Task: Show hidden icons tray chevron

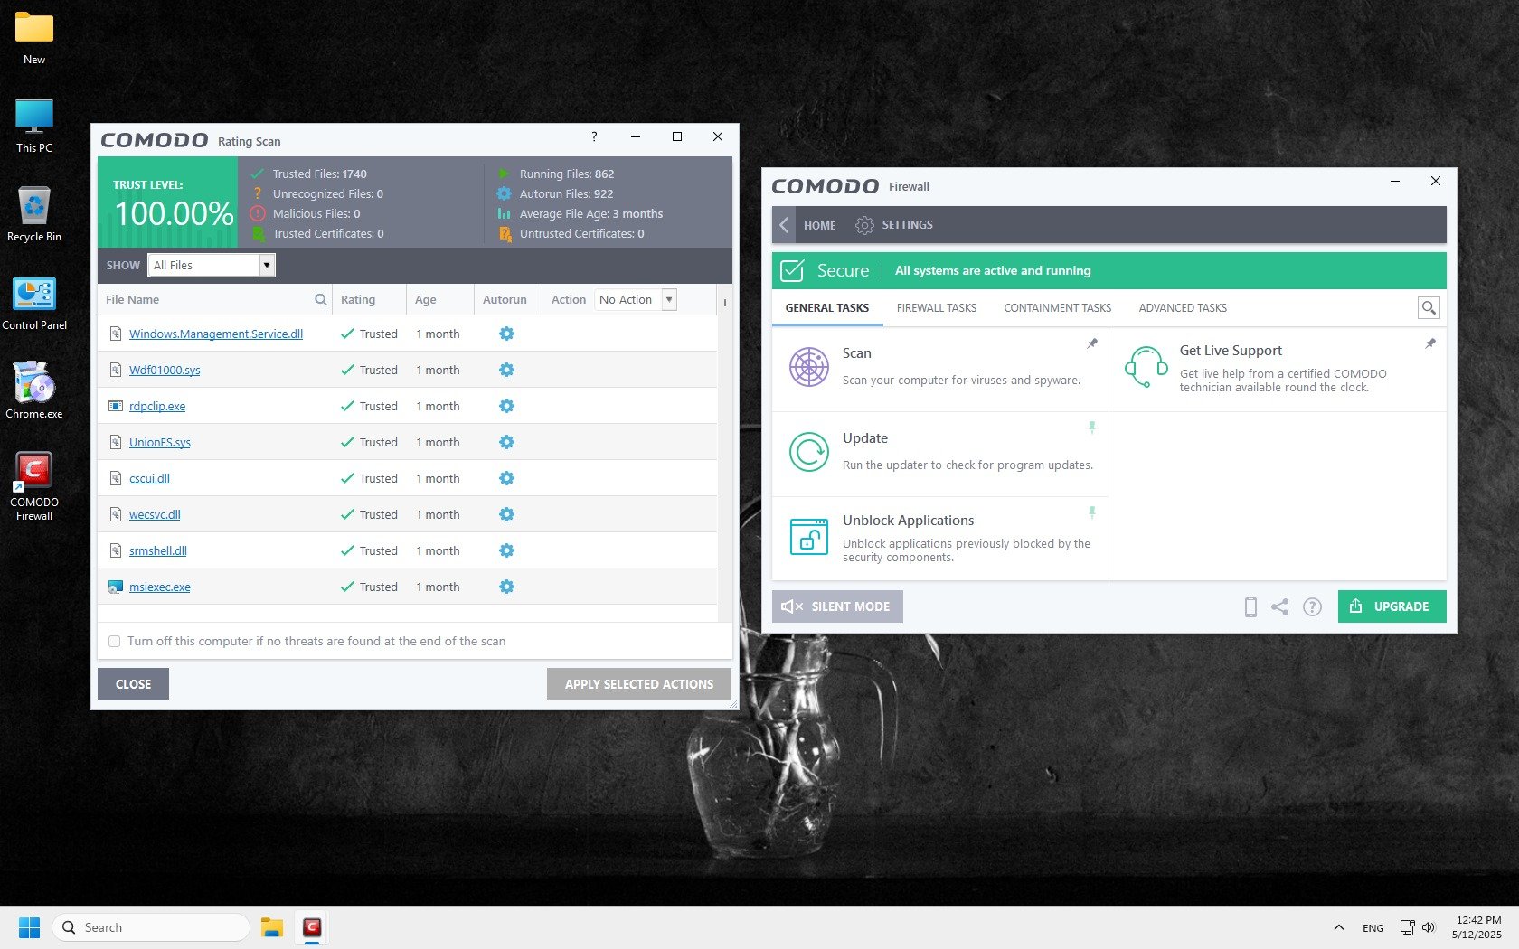Action: [1339, 927]
